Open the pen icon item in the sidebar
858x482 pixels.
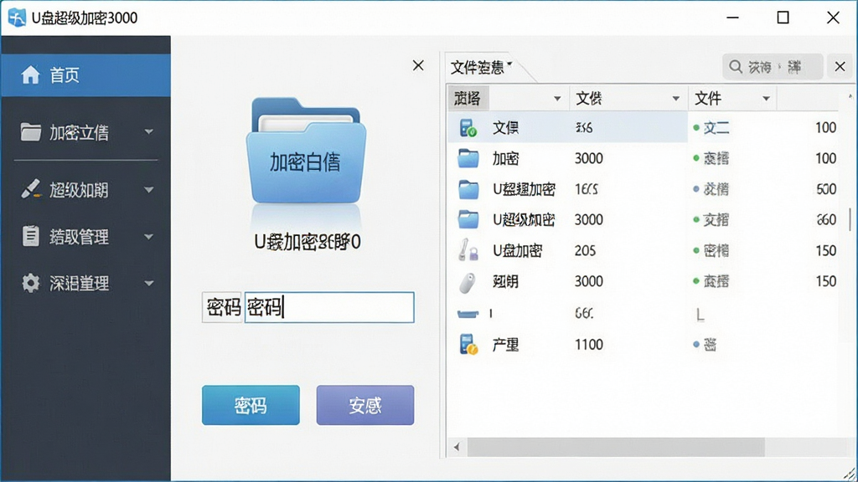coord(31,189)
